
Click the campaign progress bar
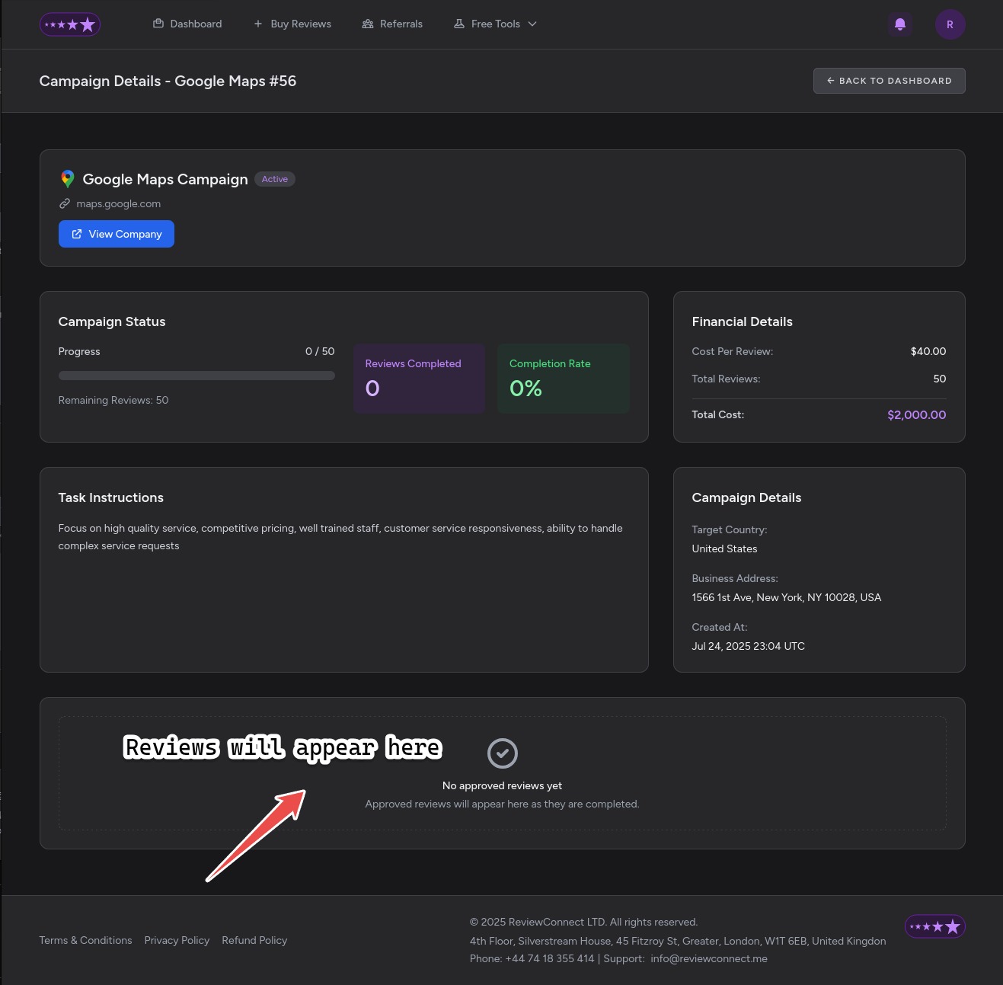point(196,376)
